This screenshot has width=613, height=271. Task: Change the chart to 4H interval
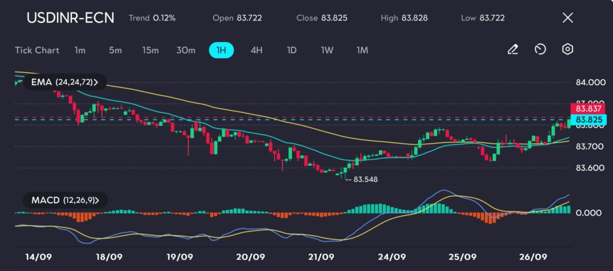click(256, 50)
